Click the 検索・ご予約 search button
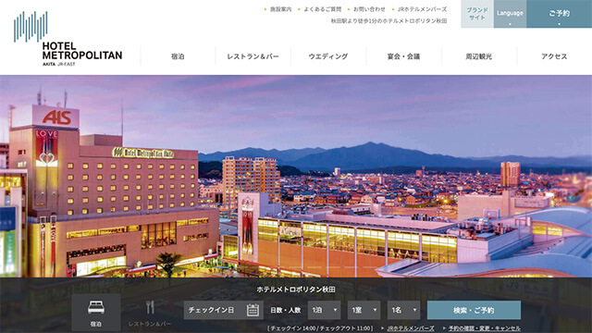 (x=474, y=310)
